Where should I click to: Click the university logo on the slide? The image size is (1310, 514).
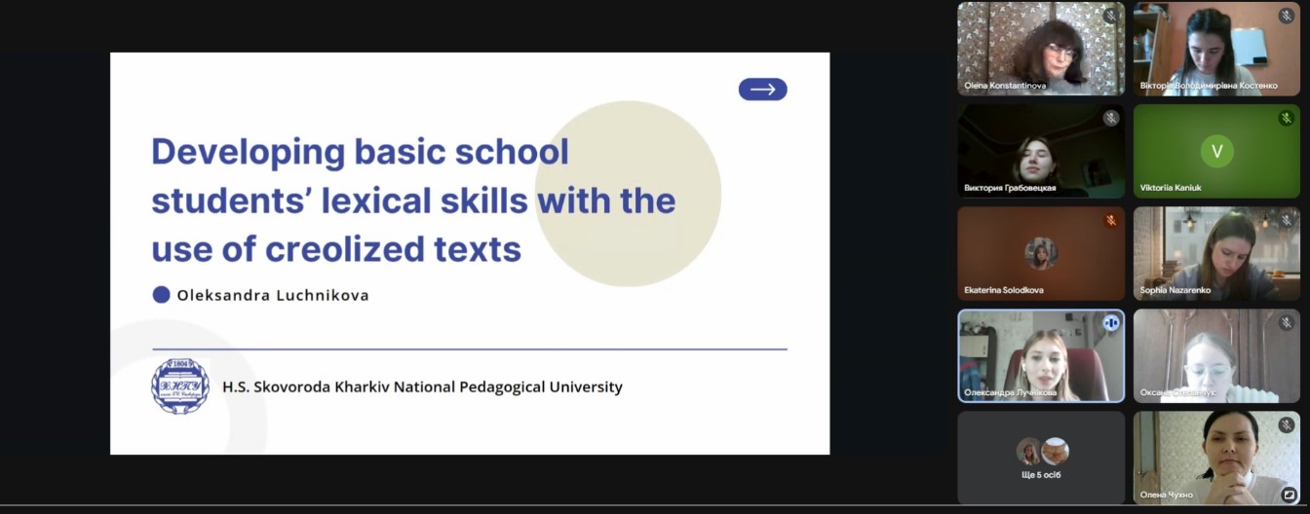pyautogui.click(x=180, y=386)
